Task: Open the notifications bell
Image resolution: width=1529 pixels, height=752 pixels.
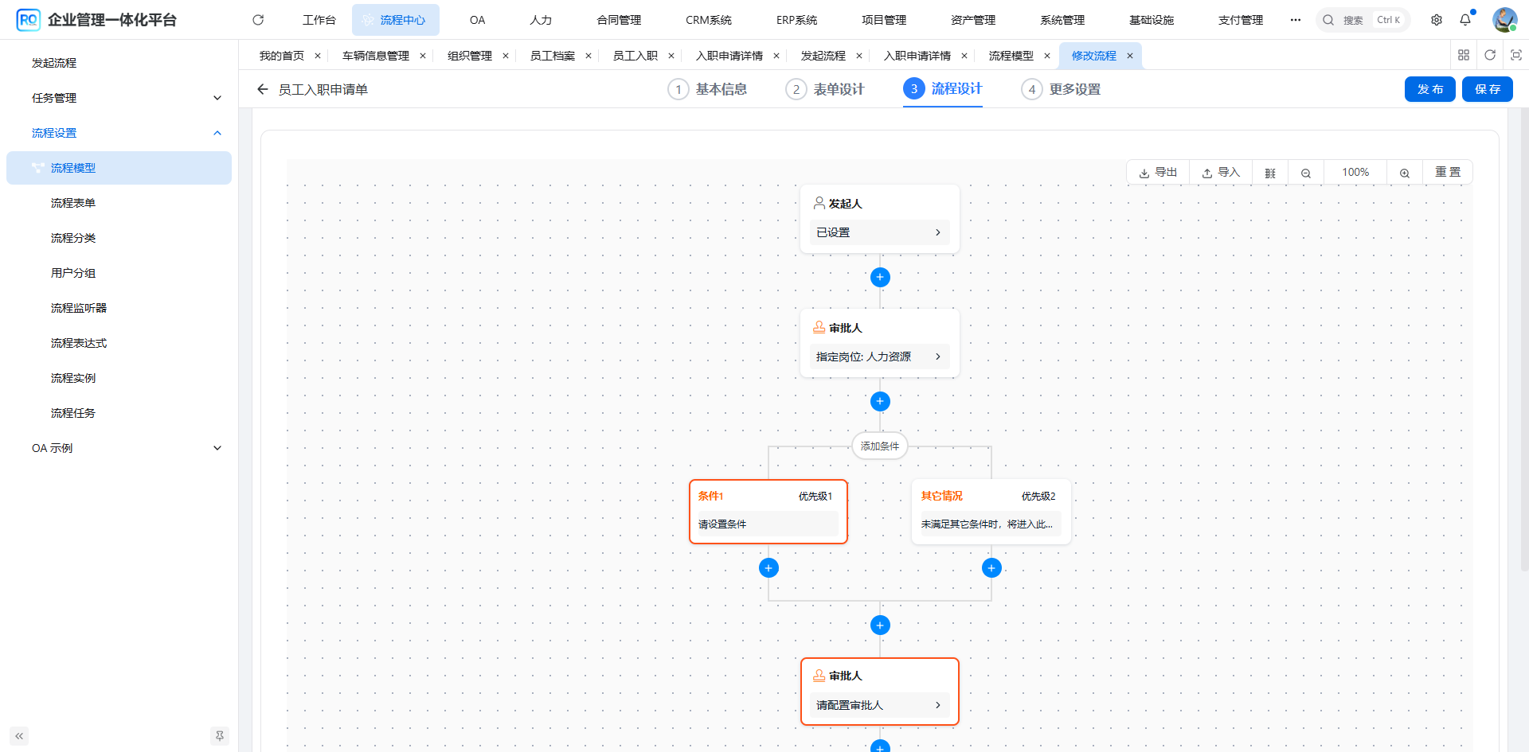Action: [x=1465, y=20]
